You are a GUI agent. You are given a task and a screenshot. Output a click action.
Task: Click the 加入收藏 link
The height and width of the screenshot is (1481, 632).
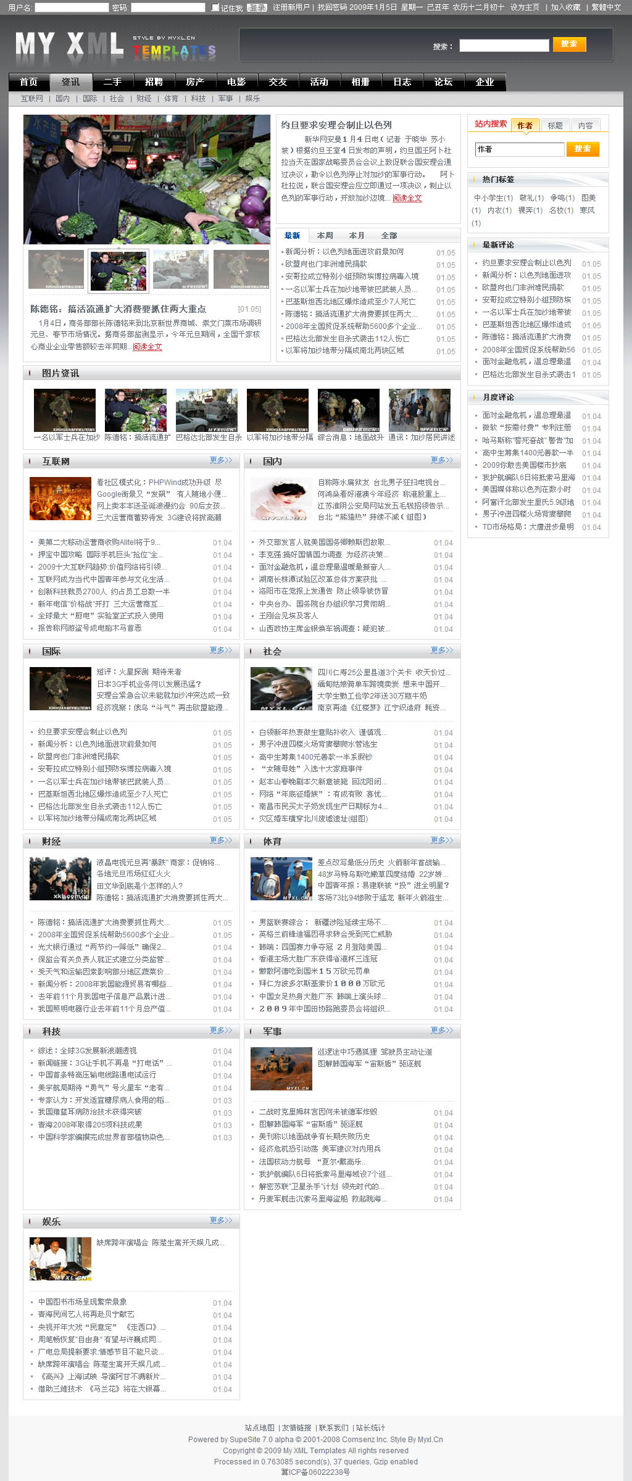point(565,7)
